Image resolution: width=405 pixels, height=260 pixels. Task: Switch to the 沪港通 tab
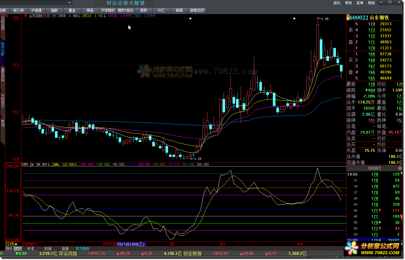pyautogui.click(x=37, y=10)
